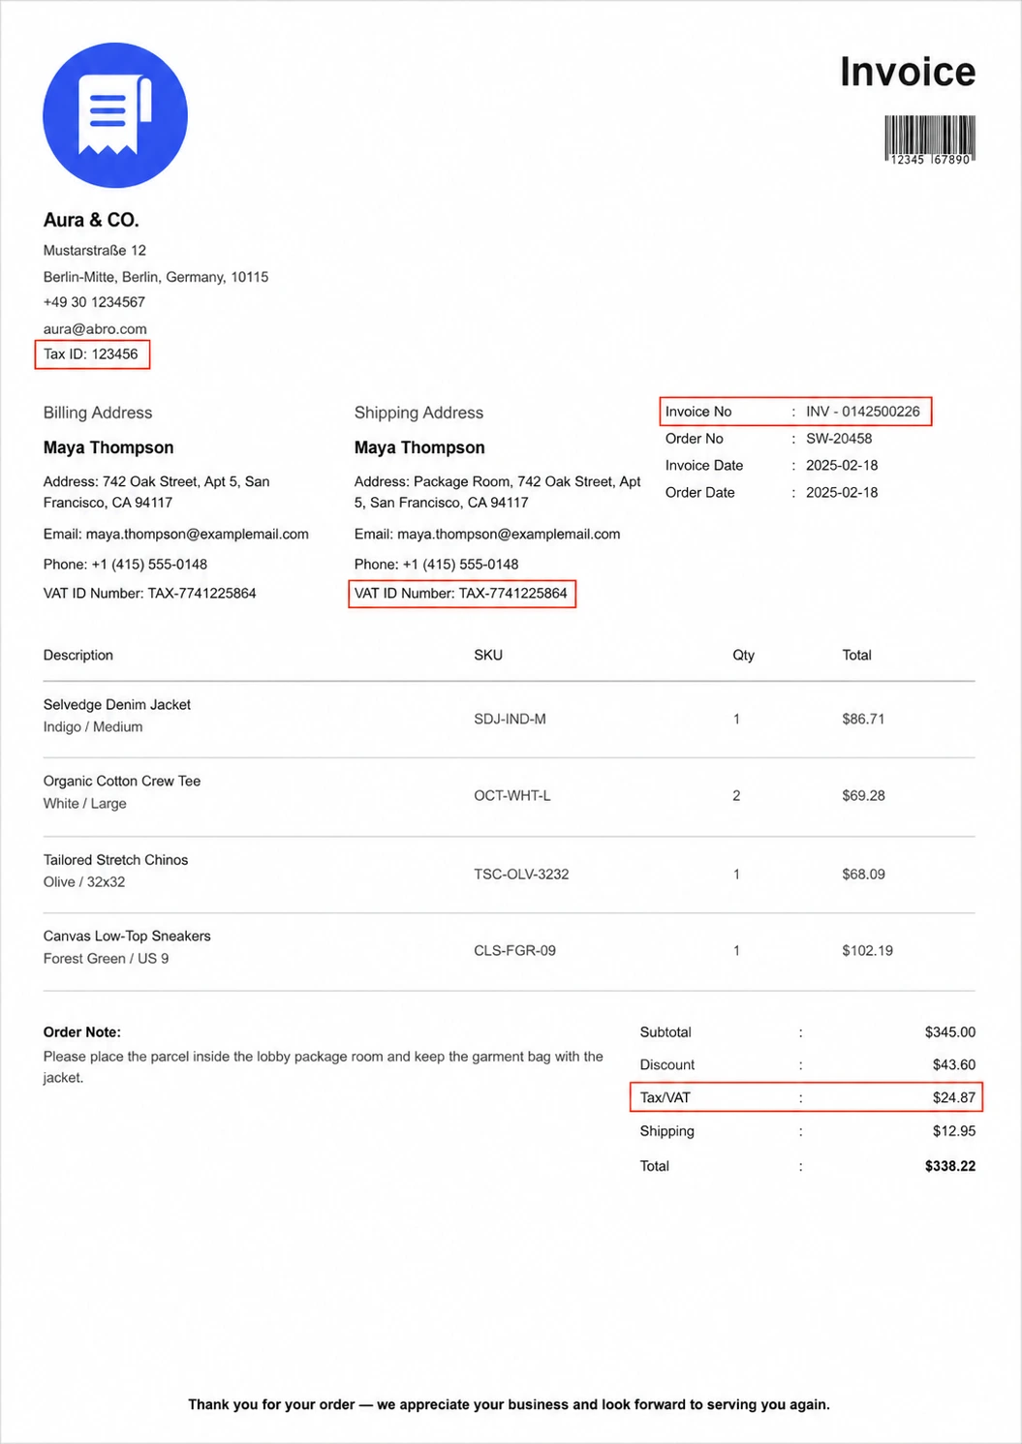1022x1444 pixels.
Task: Click the billing address 742 Oak Street text
Action: click(x=157, y=492)
